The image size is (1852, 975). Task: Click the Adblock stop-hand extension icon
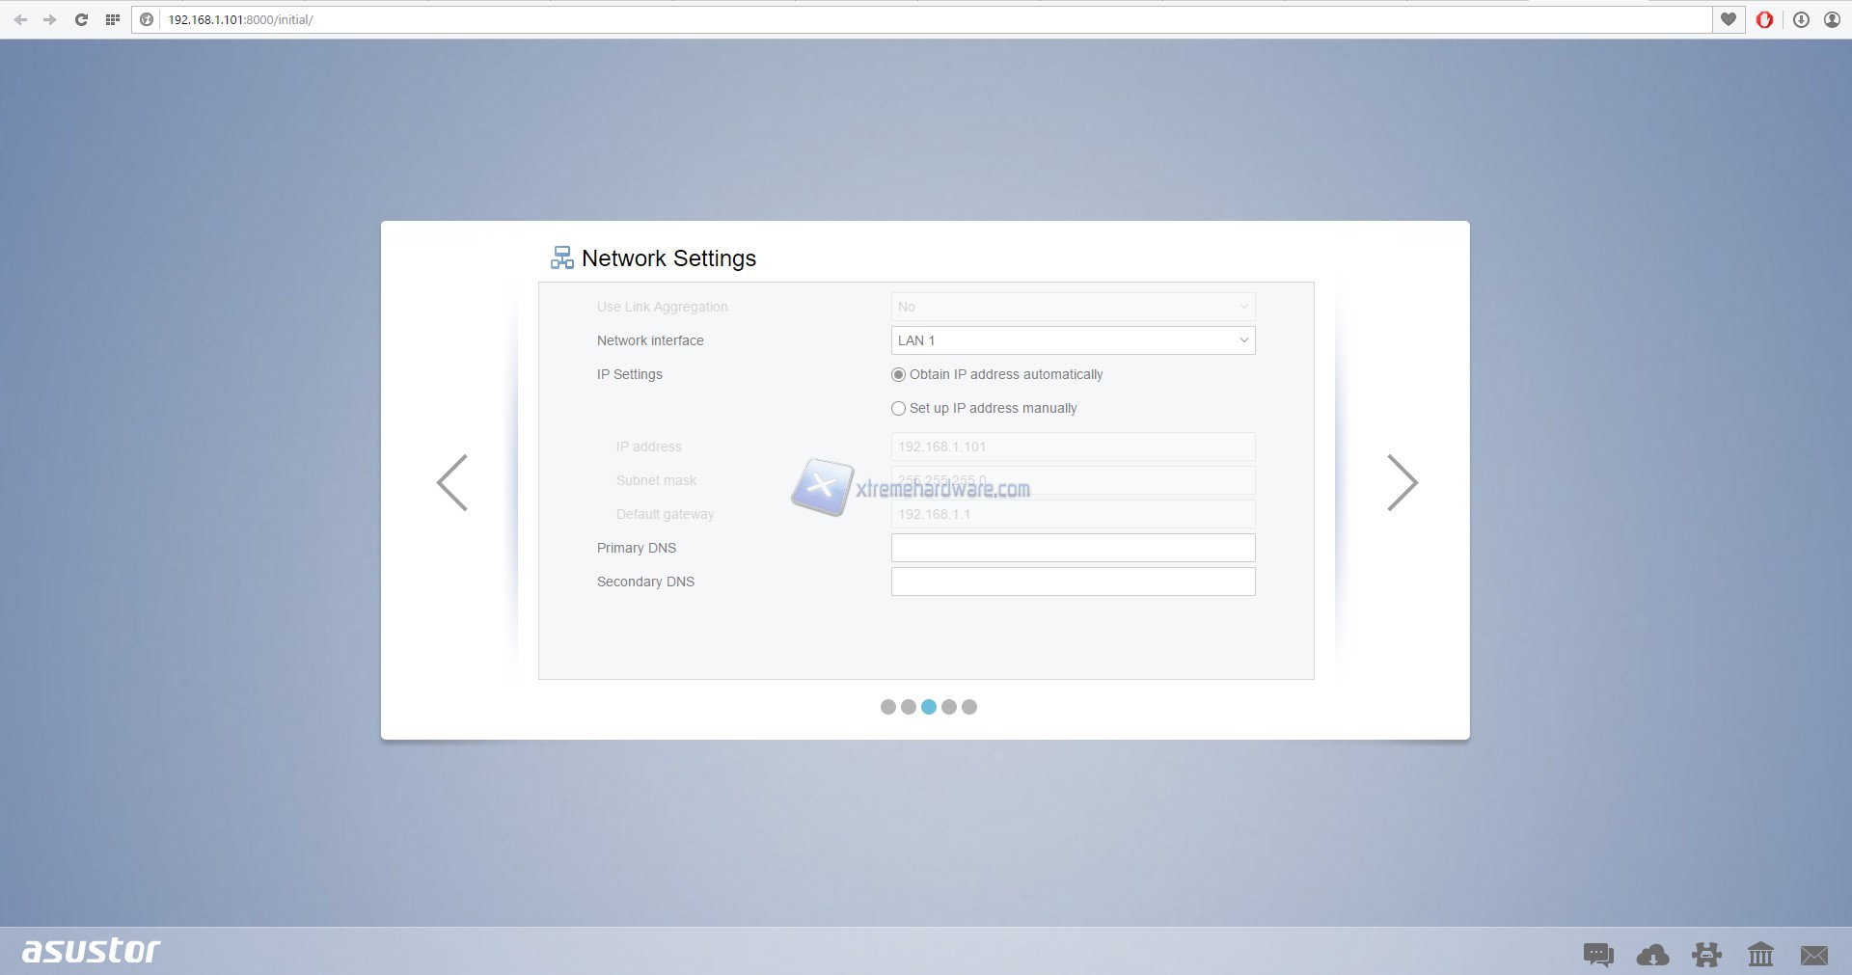(1764, 19)
